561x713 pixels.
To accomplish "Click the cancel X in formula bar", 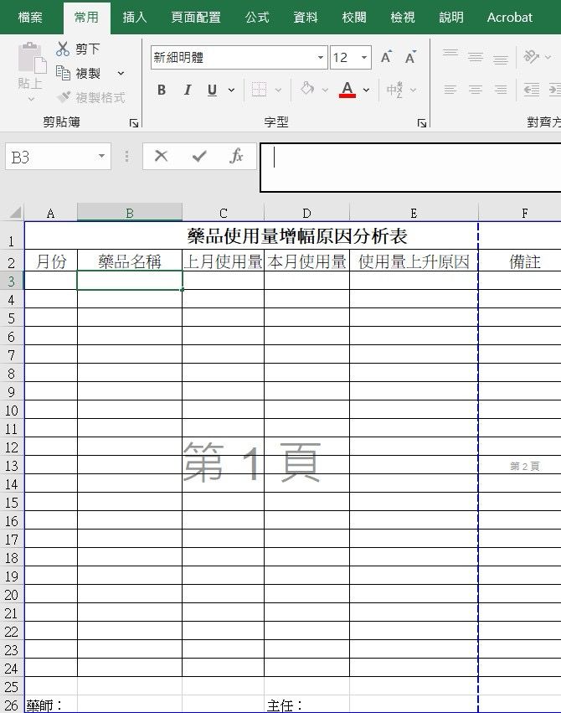I will (162, 156).
